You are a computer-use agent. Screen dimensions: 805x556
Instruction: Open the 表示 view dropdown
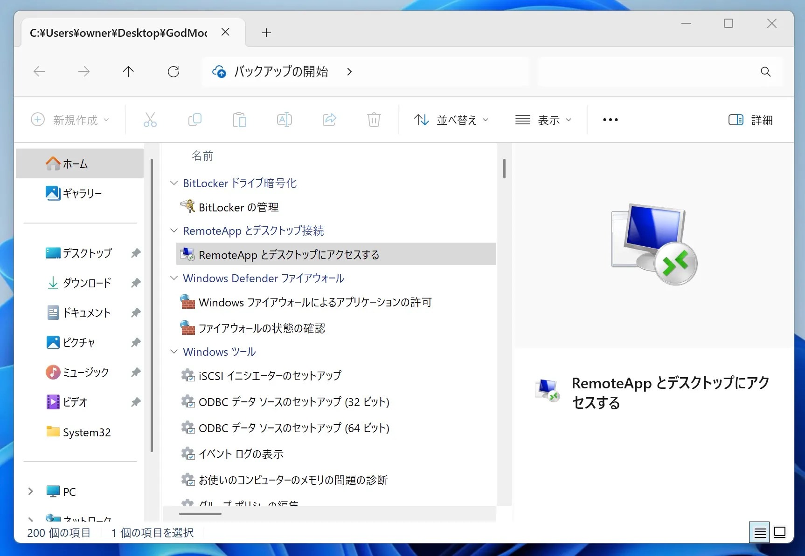tap(543, 120)
